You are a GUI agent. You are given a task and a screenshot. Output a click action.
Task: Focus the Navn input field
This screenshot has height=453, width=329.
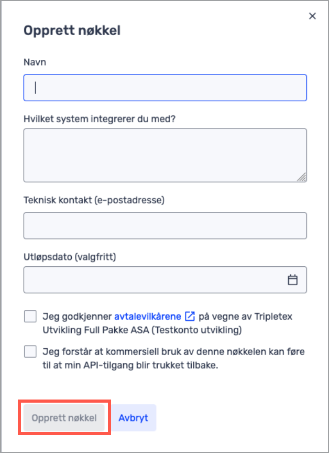coord(165,88)
